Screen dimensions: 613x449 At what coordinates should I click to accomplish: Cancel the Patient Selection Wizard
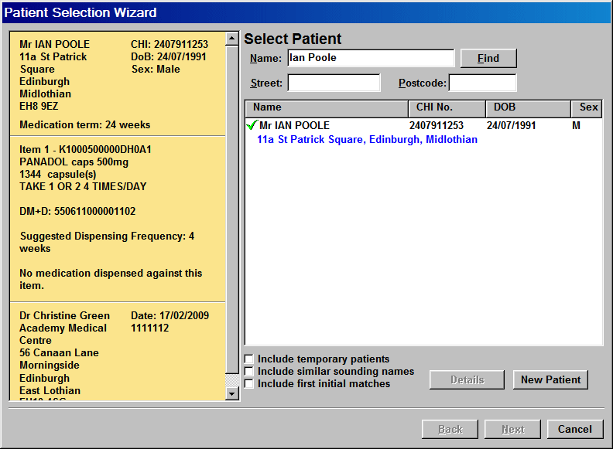(574, 429)
